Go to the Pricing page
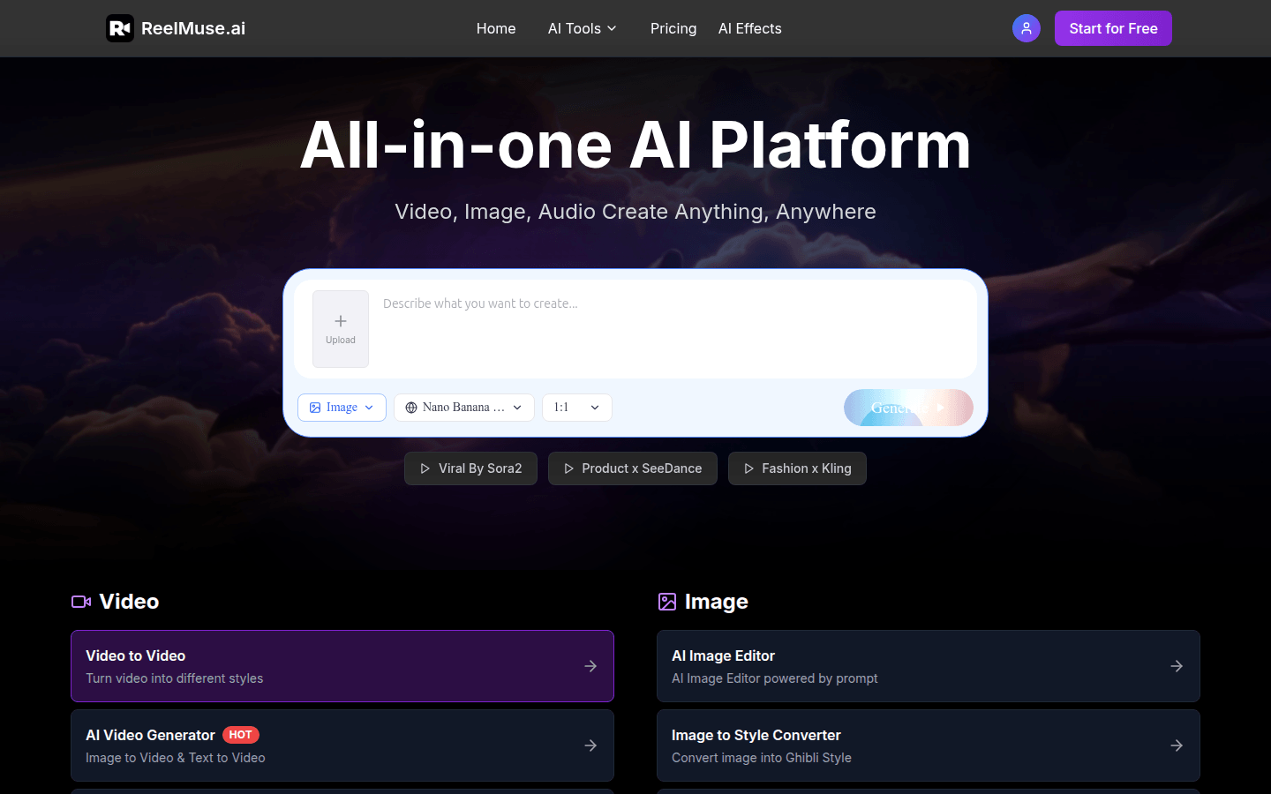Viewport: 1271px width, 794px height. [x=673, y=28]
